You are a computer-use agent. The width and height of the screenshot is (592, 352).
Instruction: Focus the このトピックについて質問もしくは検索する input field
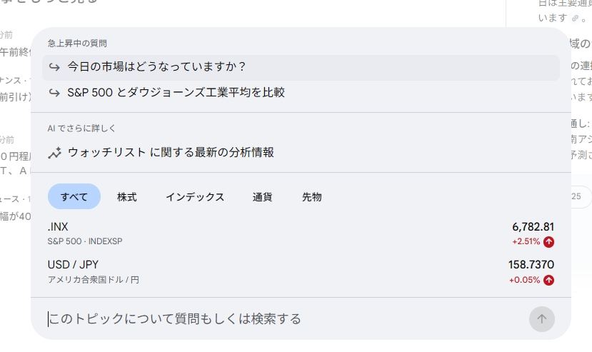pyautogui.click(x=286, y=318)
